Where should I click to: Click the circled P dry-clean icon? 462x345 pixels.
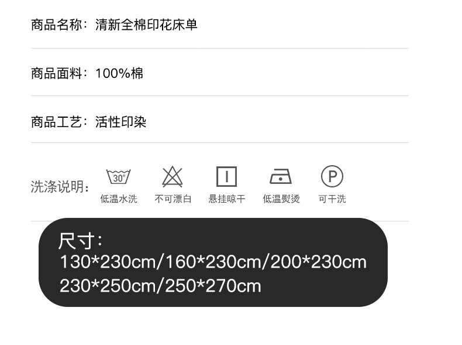coord(332,176)
